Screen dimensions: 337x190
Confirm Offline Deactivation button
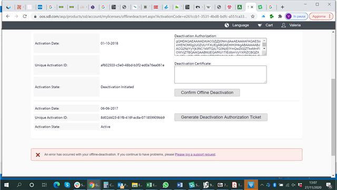coord(207,93)
